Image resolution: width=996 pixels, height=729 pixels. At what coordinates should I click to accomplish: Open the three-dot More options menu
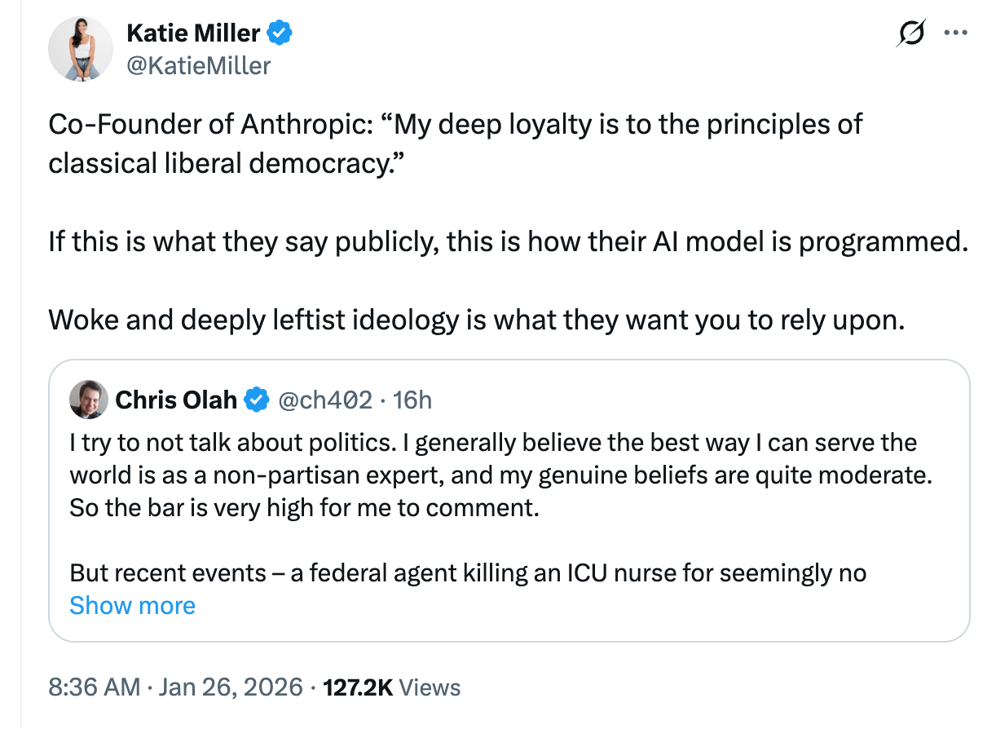(x=954, y=33)
